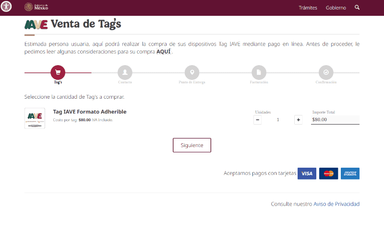Open the Gobierno menu
The height and width of the screenshot is (229, 384).
point(336,8)
